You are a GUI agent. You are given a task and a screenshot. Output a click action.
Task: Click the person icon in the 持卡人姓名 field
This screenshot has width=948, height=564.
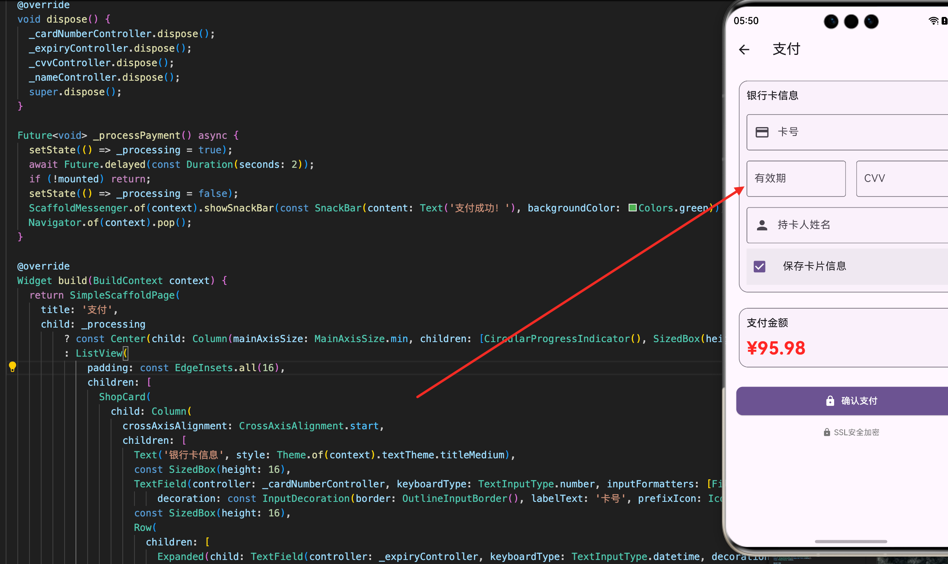pos(762,225)
